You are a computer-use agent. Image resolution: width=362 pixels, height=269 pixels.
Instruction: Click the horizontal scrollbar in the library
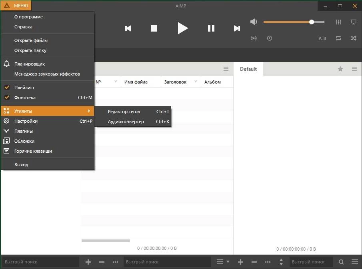point(106,241)
